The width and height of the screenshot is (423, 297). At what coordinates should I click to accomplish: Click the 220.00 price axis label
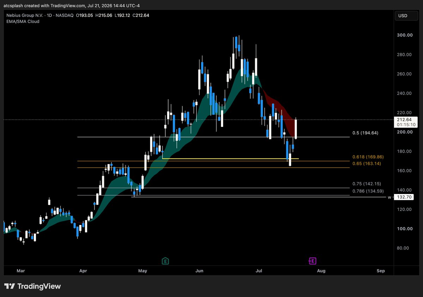click(405, 113)
